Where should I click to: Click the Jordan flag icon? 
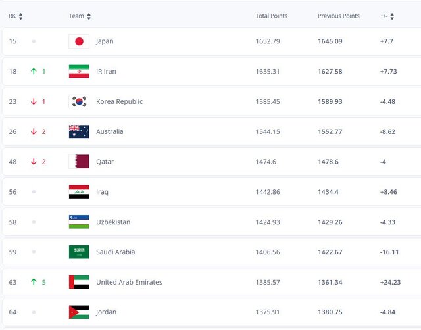tap(79, 312)
